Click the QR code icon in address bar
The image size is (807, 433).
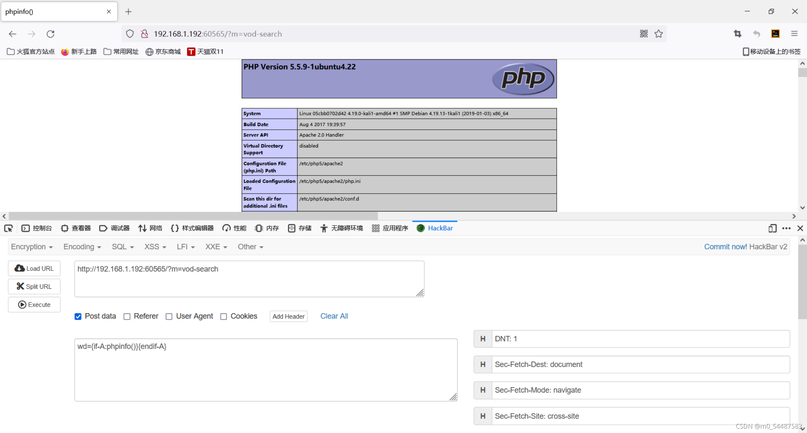(x=644, y=34)
